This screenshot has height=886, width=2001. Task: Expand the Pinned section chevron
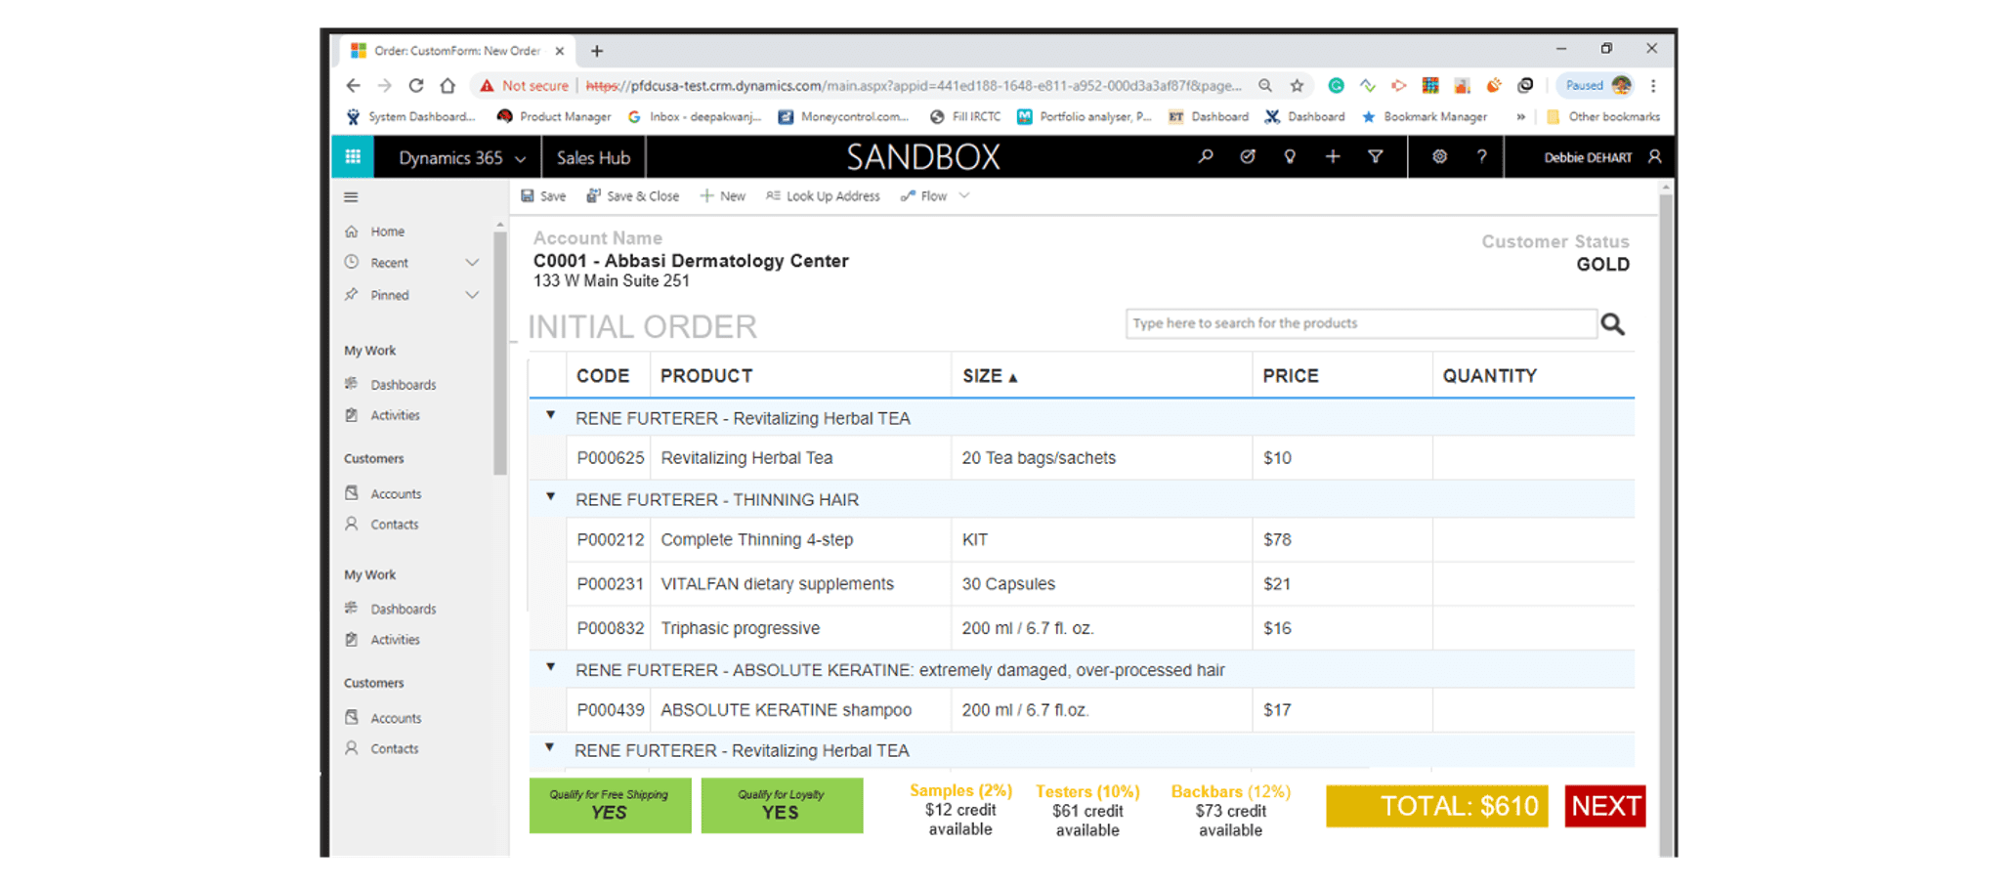coord(472,295)
